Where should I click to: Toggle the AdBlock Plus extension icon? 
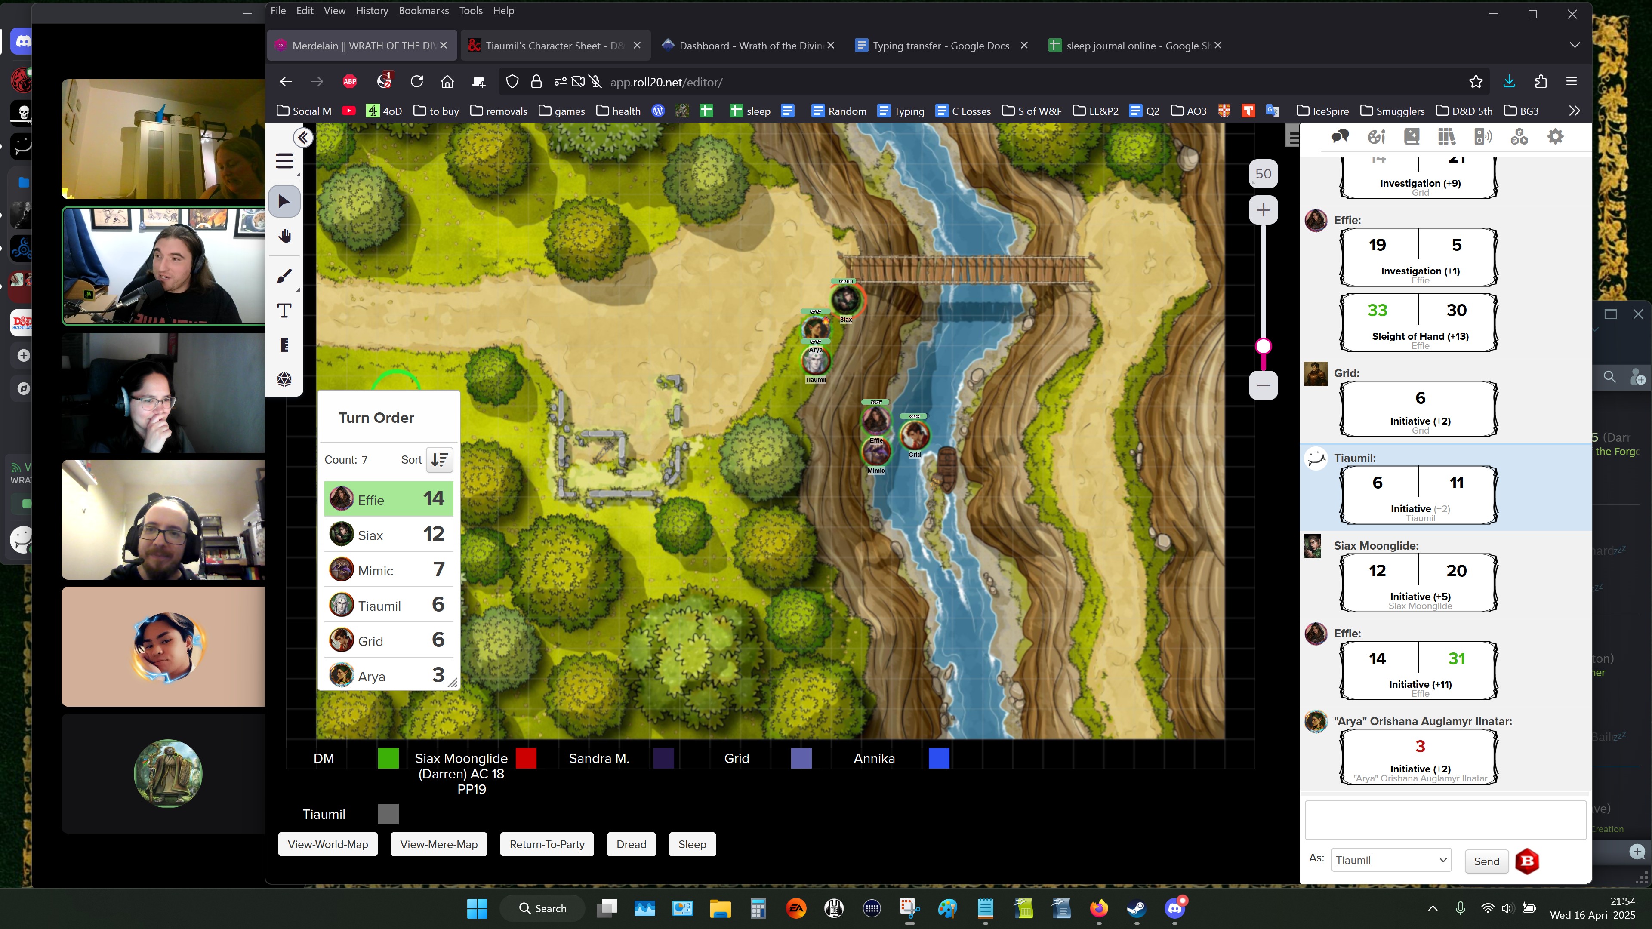pyautogui.click(x=349, y=81)
